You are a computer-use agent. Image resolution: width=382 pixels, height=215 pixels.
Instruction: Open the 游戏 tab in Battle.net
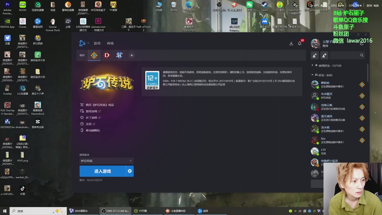(x=97, y=43)
